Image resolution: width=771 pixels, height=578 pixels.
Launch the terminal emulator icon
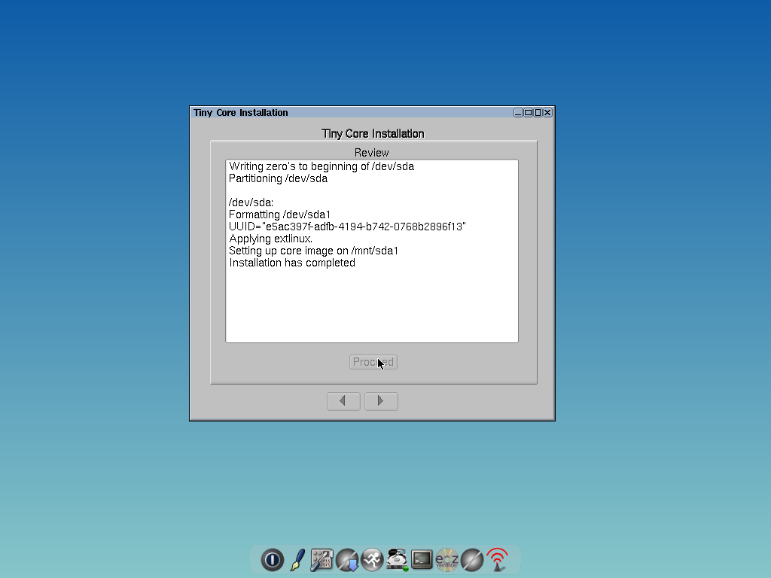click(422, 560)
